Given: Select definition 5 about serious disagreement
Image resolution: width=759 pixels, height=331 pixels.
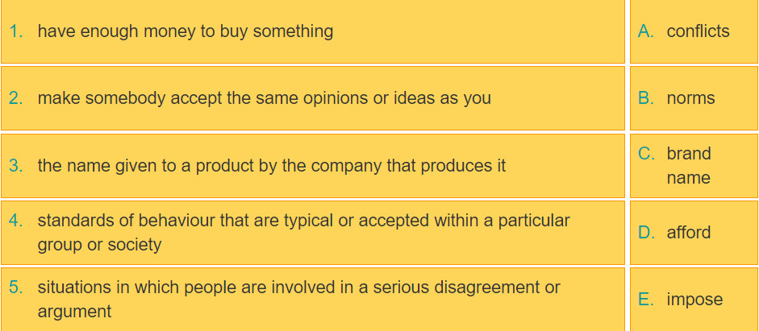Looking at the screenshot, I should point(313,299).
